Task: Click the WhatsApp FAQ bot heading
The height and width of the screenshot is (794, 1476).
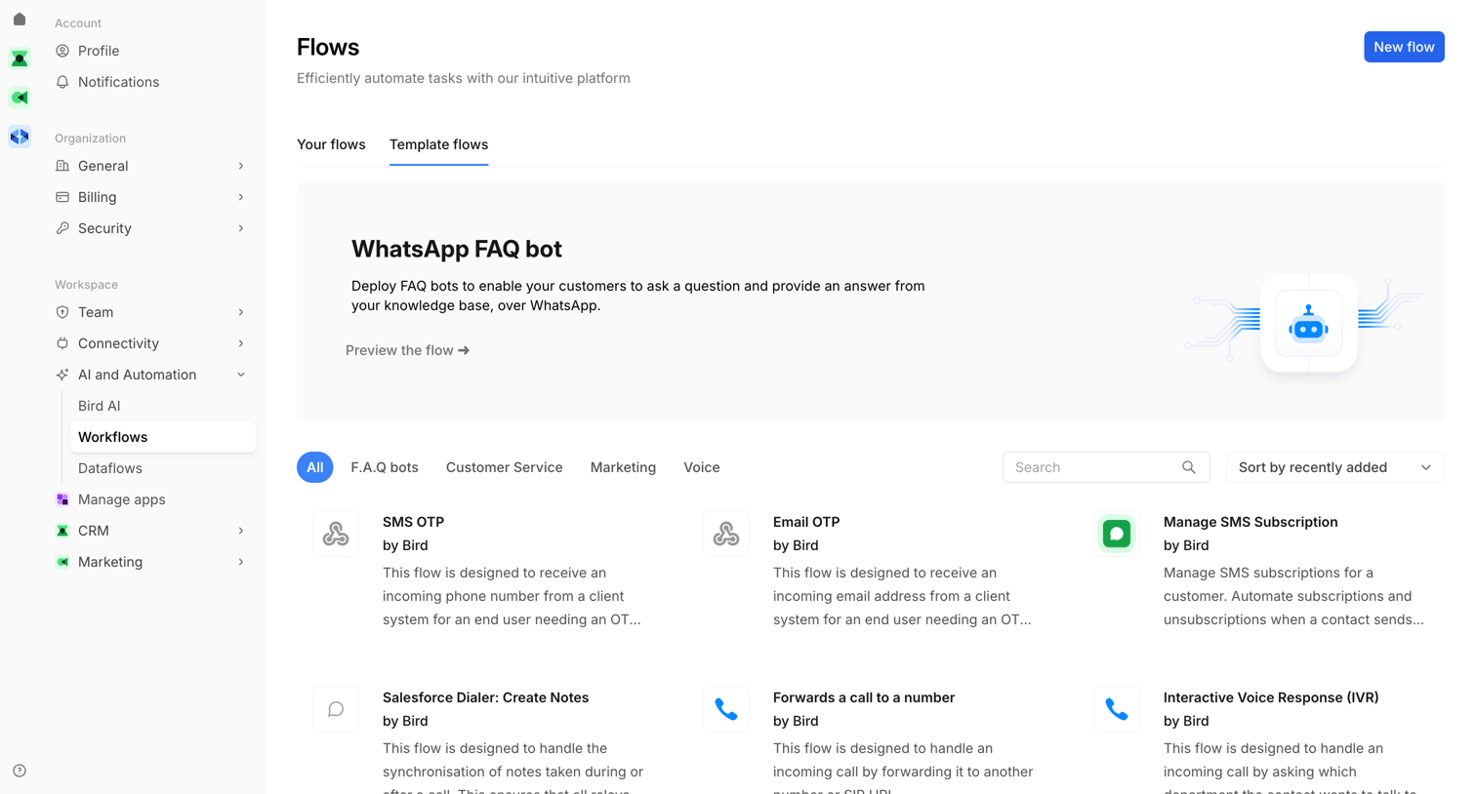Action: pos(457,249)
